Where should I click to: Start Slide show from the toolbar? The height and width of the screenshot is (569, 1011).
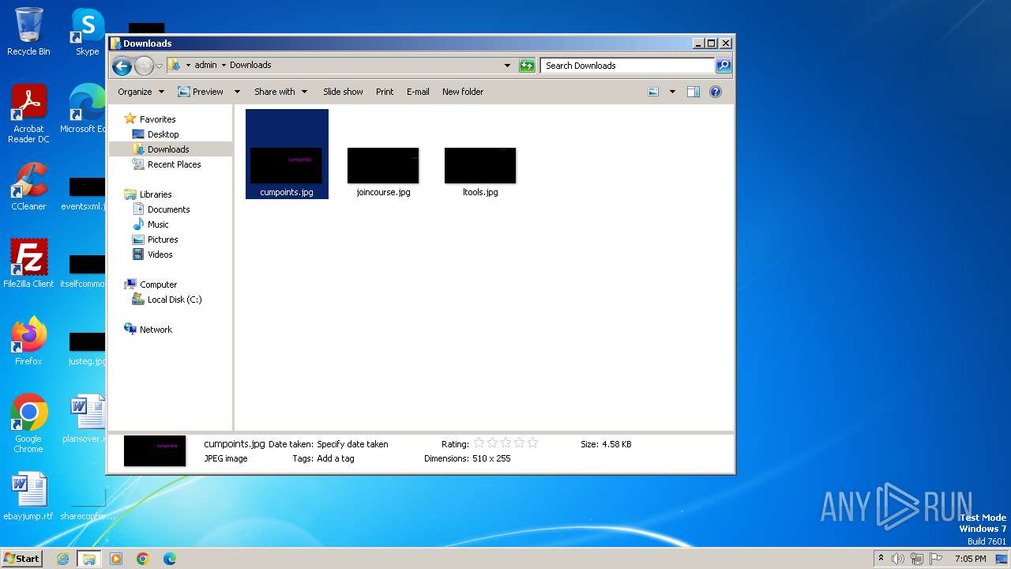343,92
